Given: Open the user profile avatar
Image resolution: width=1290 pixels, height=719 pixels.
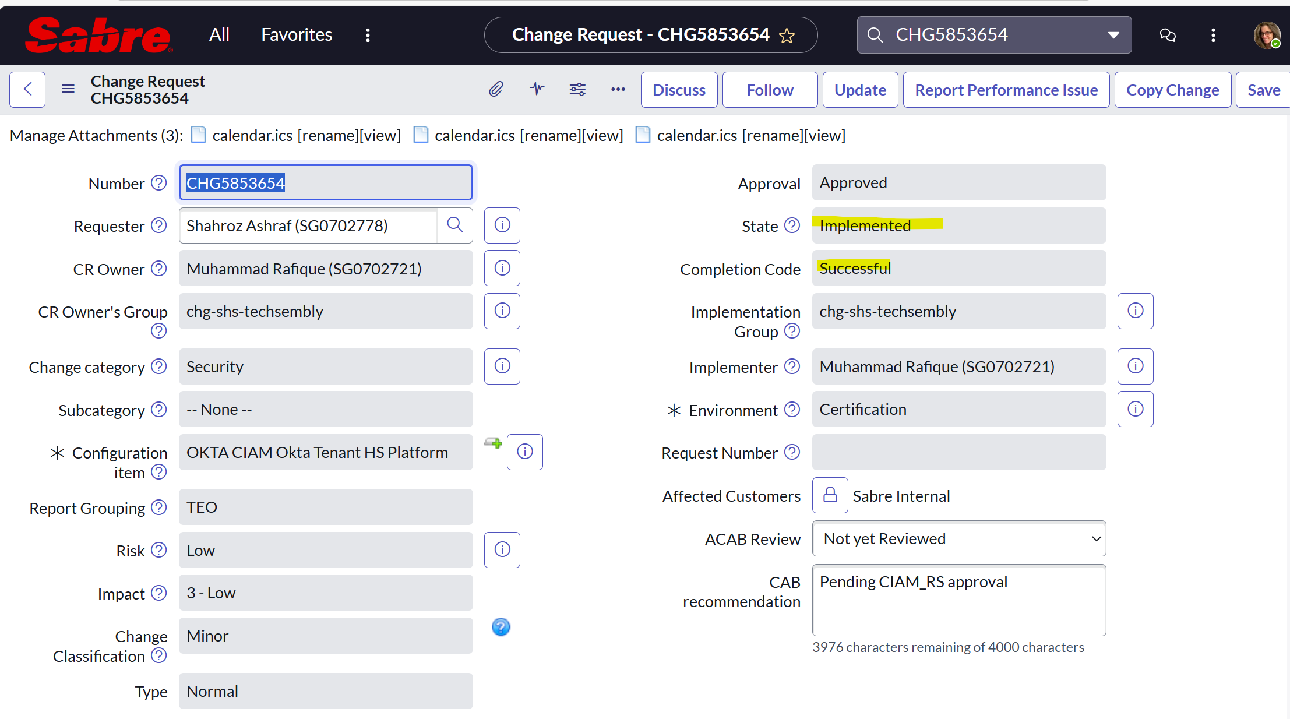Looking at the screenshot, I should tap(1267, 35).
